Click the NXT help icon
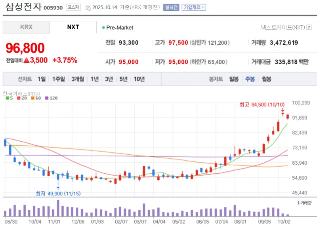The image size is (317, 226). tap(309, 27)
